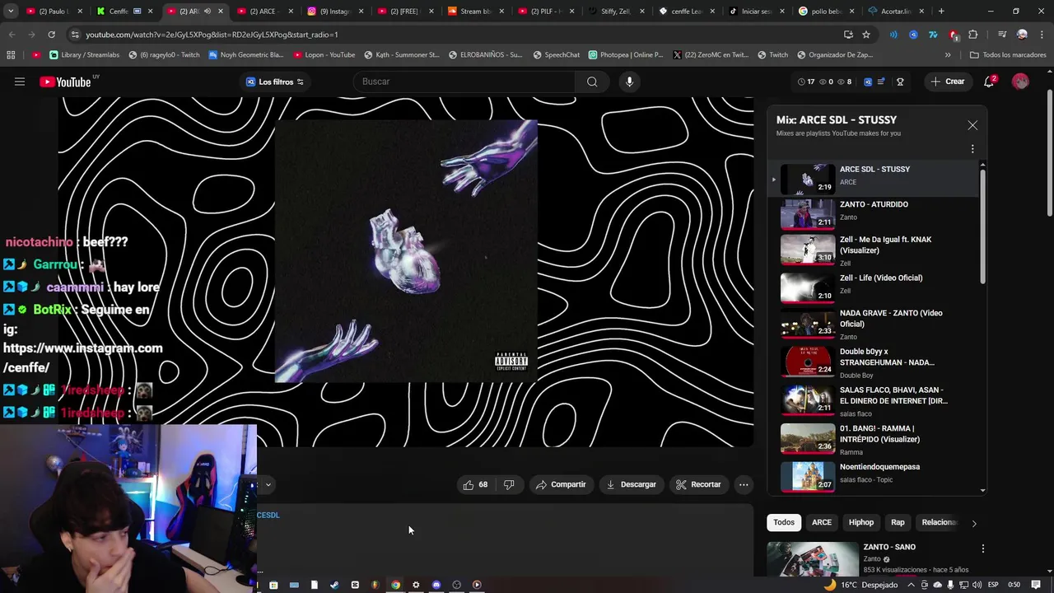
Task: Click the browser address bar URL
Action: click(212, 35)
